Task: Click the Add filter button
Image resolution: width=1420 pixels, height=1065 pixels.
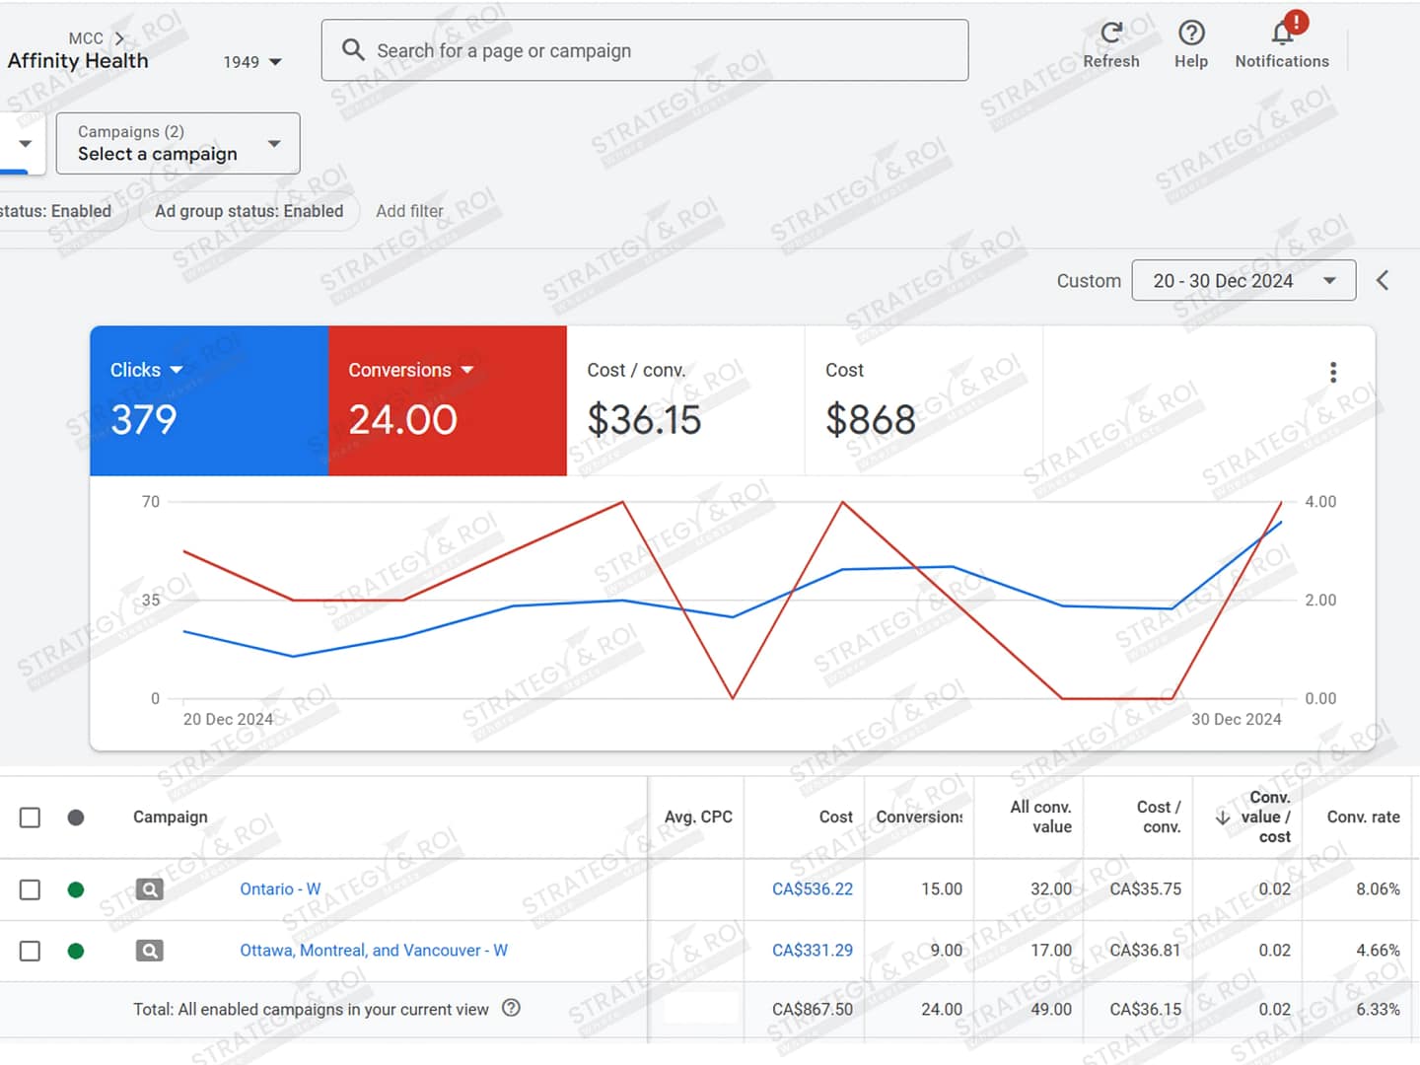Action: pos(409,211)
